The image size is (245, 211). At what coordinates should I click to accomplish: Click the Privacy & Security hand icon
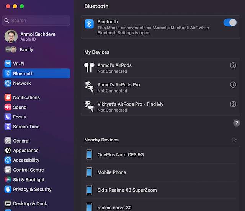pos(8,189)
